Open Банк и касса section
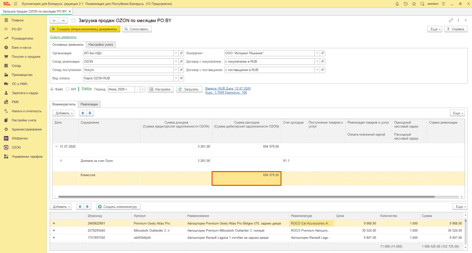This screenshot has width=472, height=253. pyautogui.click(x=21, y=47)
